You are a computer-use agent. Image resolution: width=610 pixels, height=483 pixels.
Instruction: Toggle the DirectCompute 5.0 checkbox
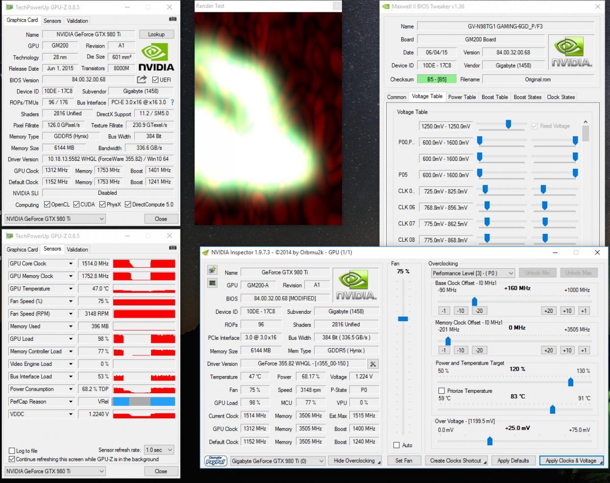(x=128, y=204)
